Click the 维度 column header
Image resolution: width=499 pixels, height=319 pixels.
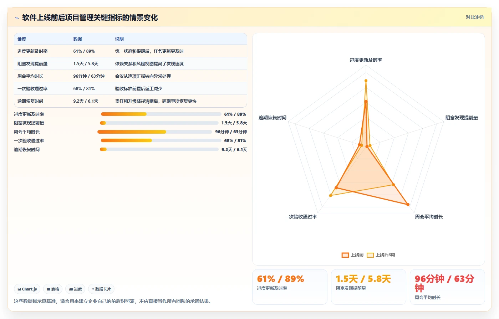tap(22, 39)
